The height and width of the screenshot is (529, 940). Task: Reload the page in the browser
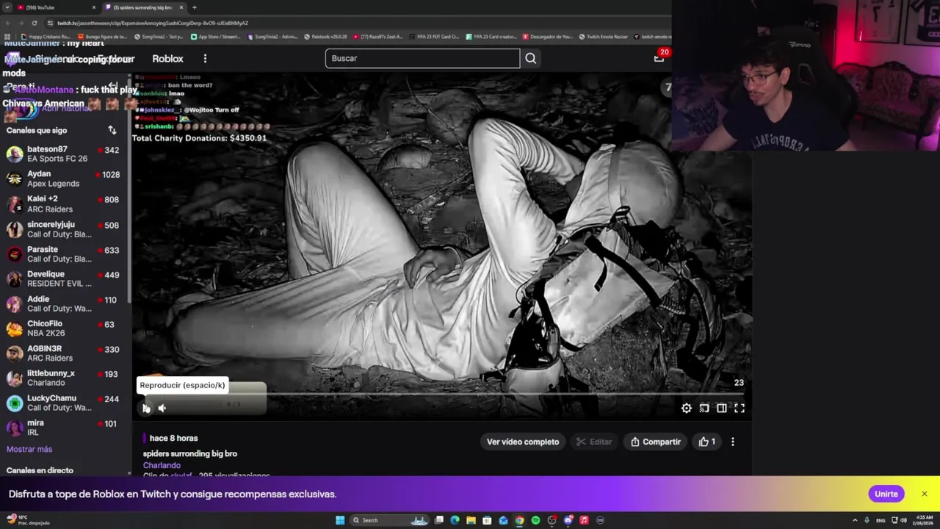click(x=34, y=23)
